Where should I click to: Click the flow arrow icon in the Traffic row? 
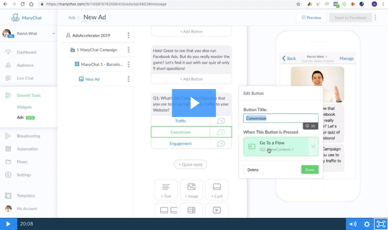click(x=221, y=121)
